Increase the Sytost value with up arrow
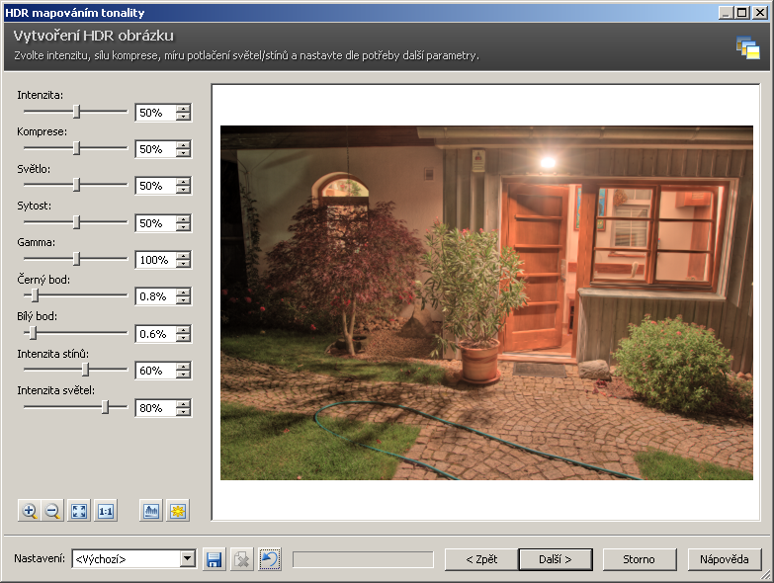This screenshot has height=583, width=774. (183, 218)
